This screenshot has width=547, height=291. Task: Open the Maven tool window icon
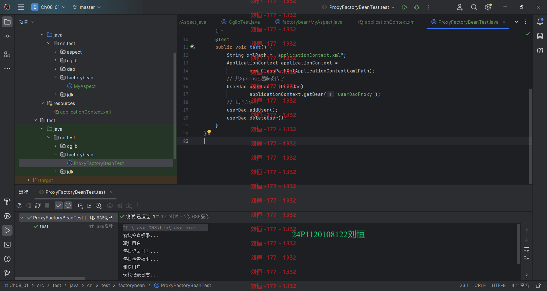point(540,50)
